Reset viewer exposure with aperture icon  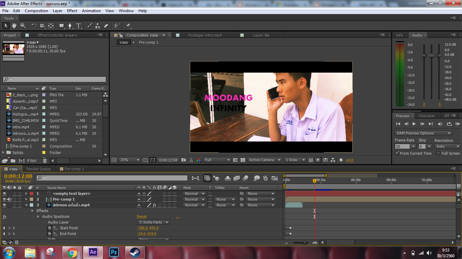[x=341, y=160]
